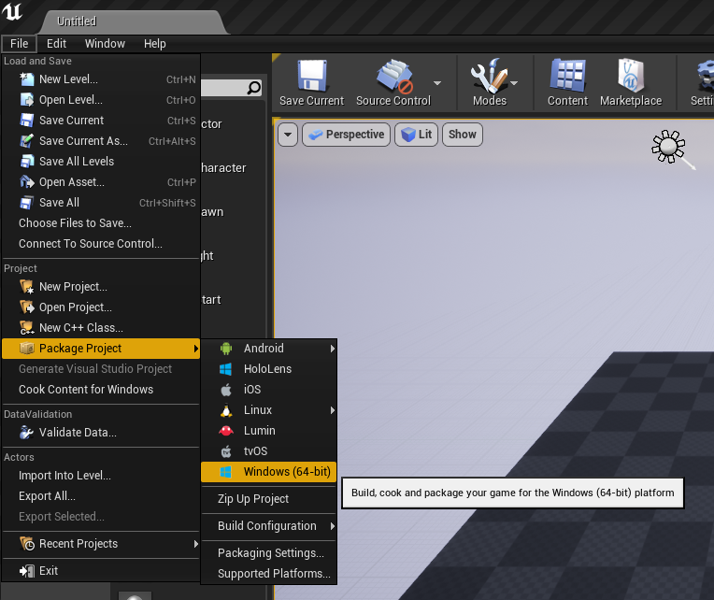Screen dimensions: 714x600
Task: Click the New Project icon
Action: click(x=27, y=287)
